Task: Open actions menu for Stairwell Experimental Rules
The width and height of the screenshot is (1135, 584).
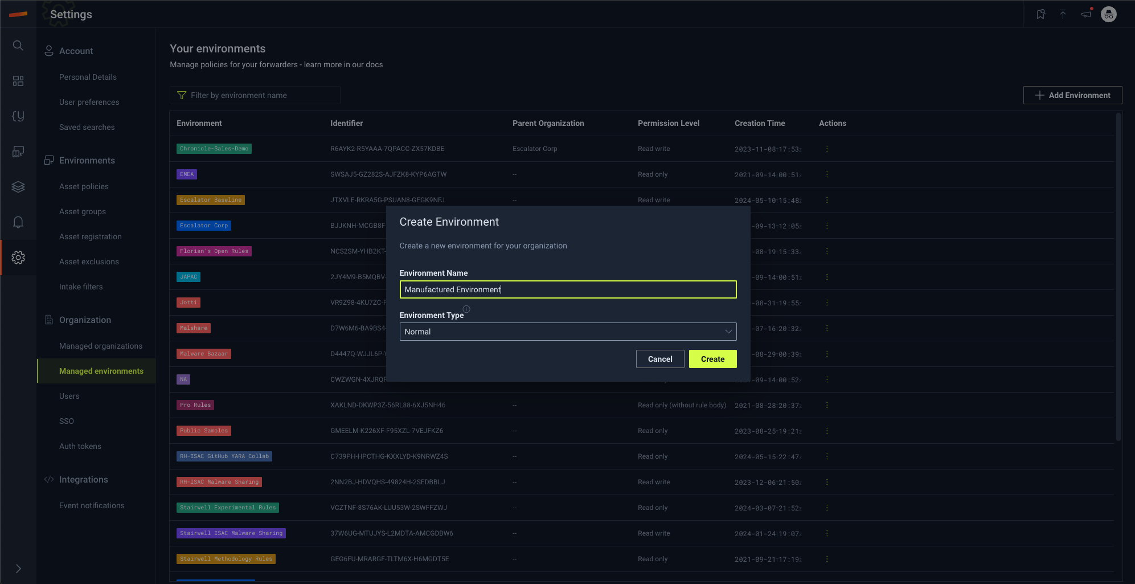Action: (x=827, y=508)
